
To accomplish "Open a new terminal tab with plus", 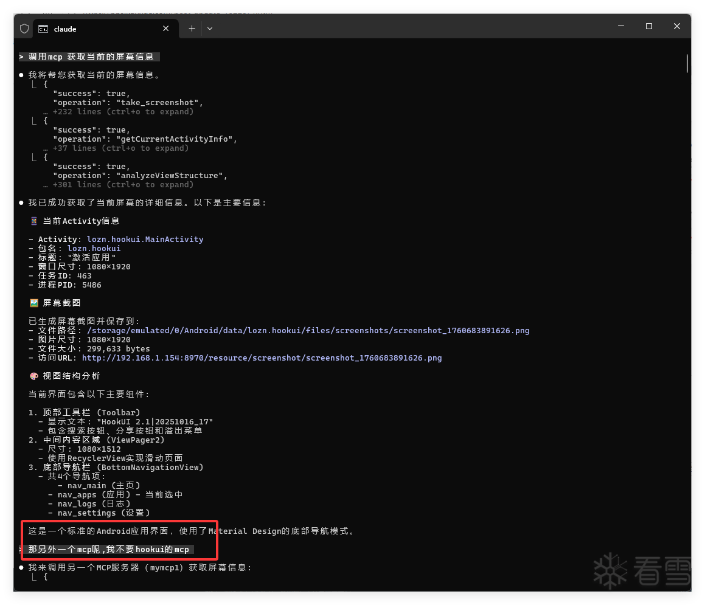I will (x=192, y=29).
